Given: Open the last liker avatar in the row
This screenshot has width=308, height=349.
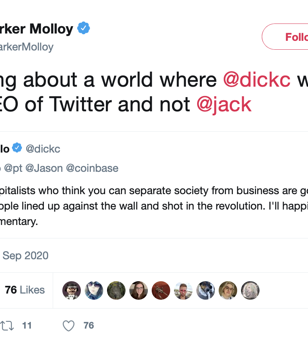Looking at the screenshot, I should pyautogui.click(x=250, y=290).
